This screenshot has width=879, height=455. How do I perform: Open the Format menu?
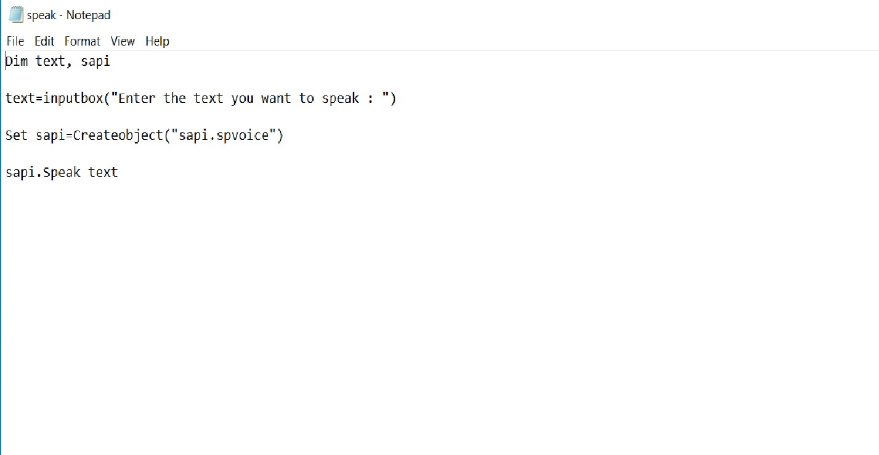(82, 41)
